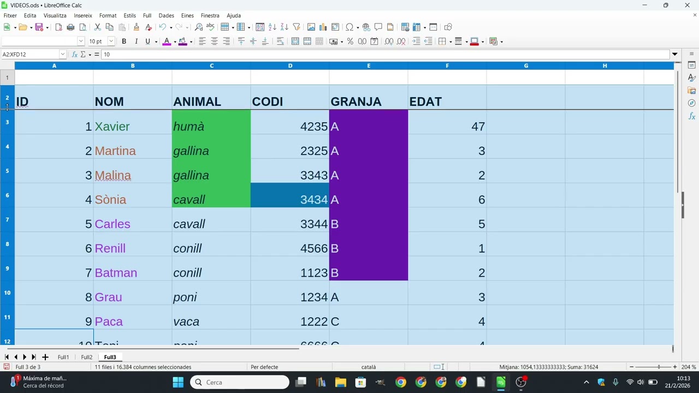Click the Sort descending icon
The image size is (699, 393).
285,27
